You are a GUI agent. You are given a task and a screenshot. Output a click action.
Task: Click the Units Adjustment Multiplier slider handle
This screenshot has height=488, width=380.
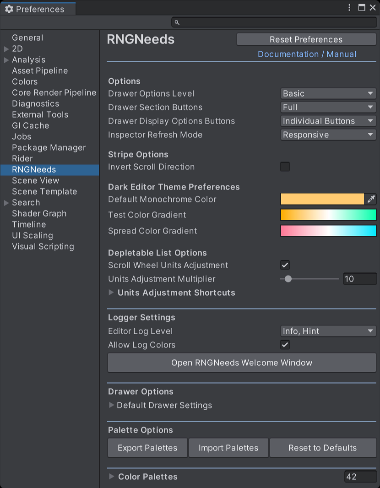point(288,279)
